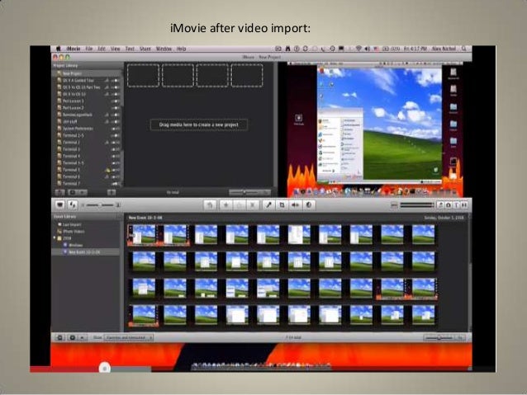Screen dimensions: 527x395
Task: Open Spotlight search in menu bar
Action: (x=464, y=49)
